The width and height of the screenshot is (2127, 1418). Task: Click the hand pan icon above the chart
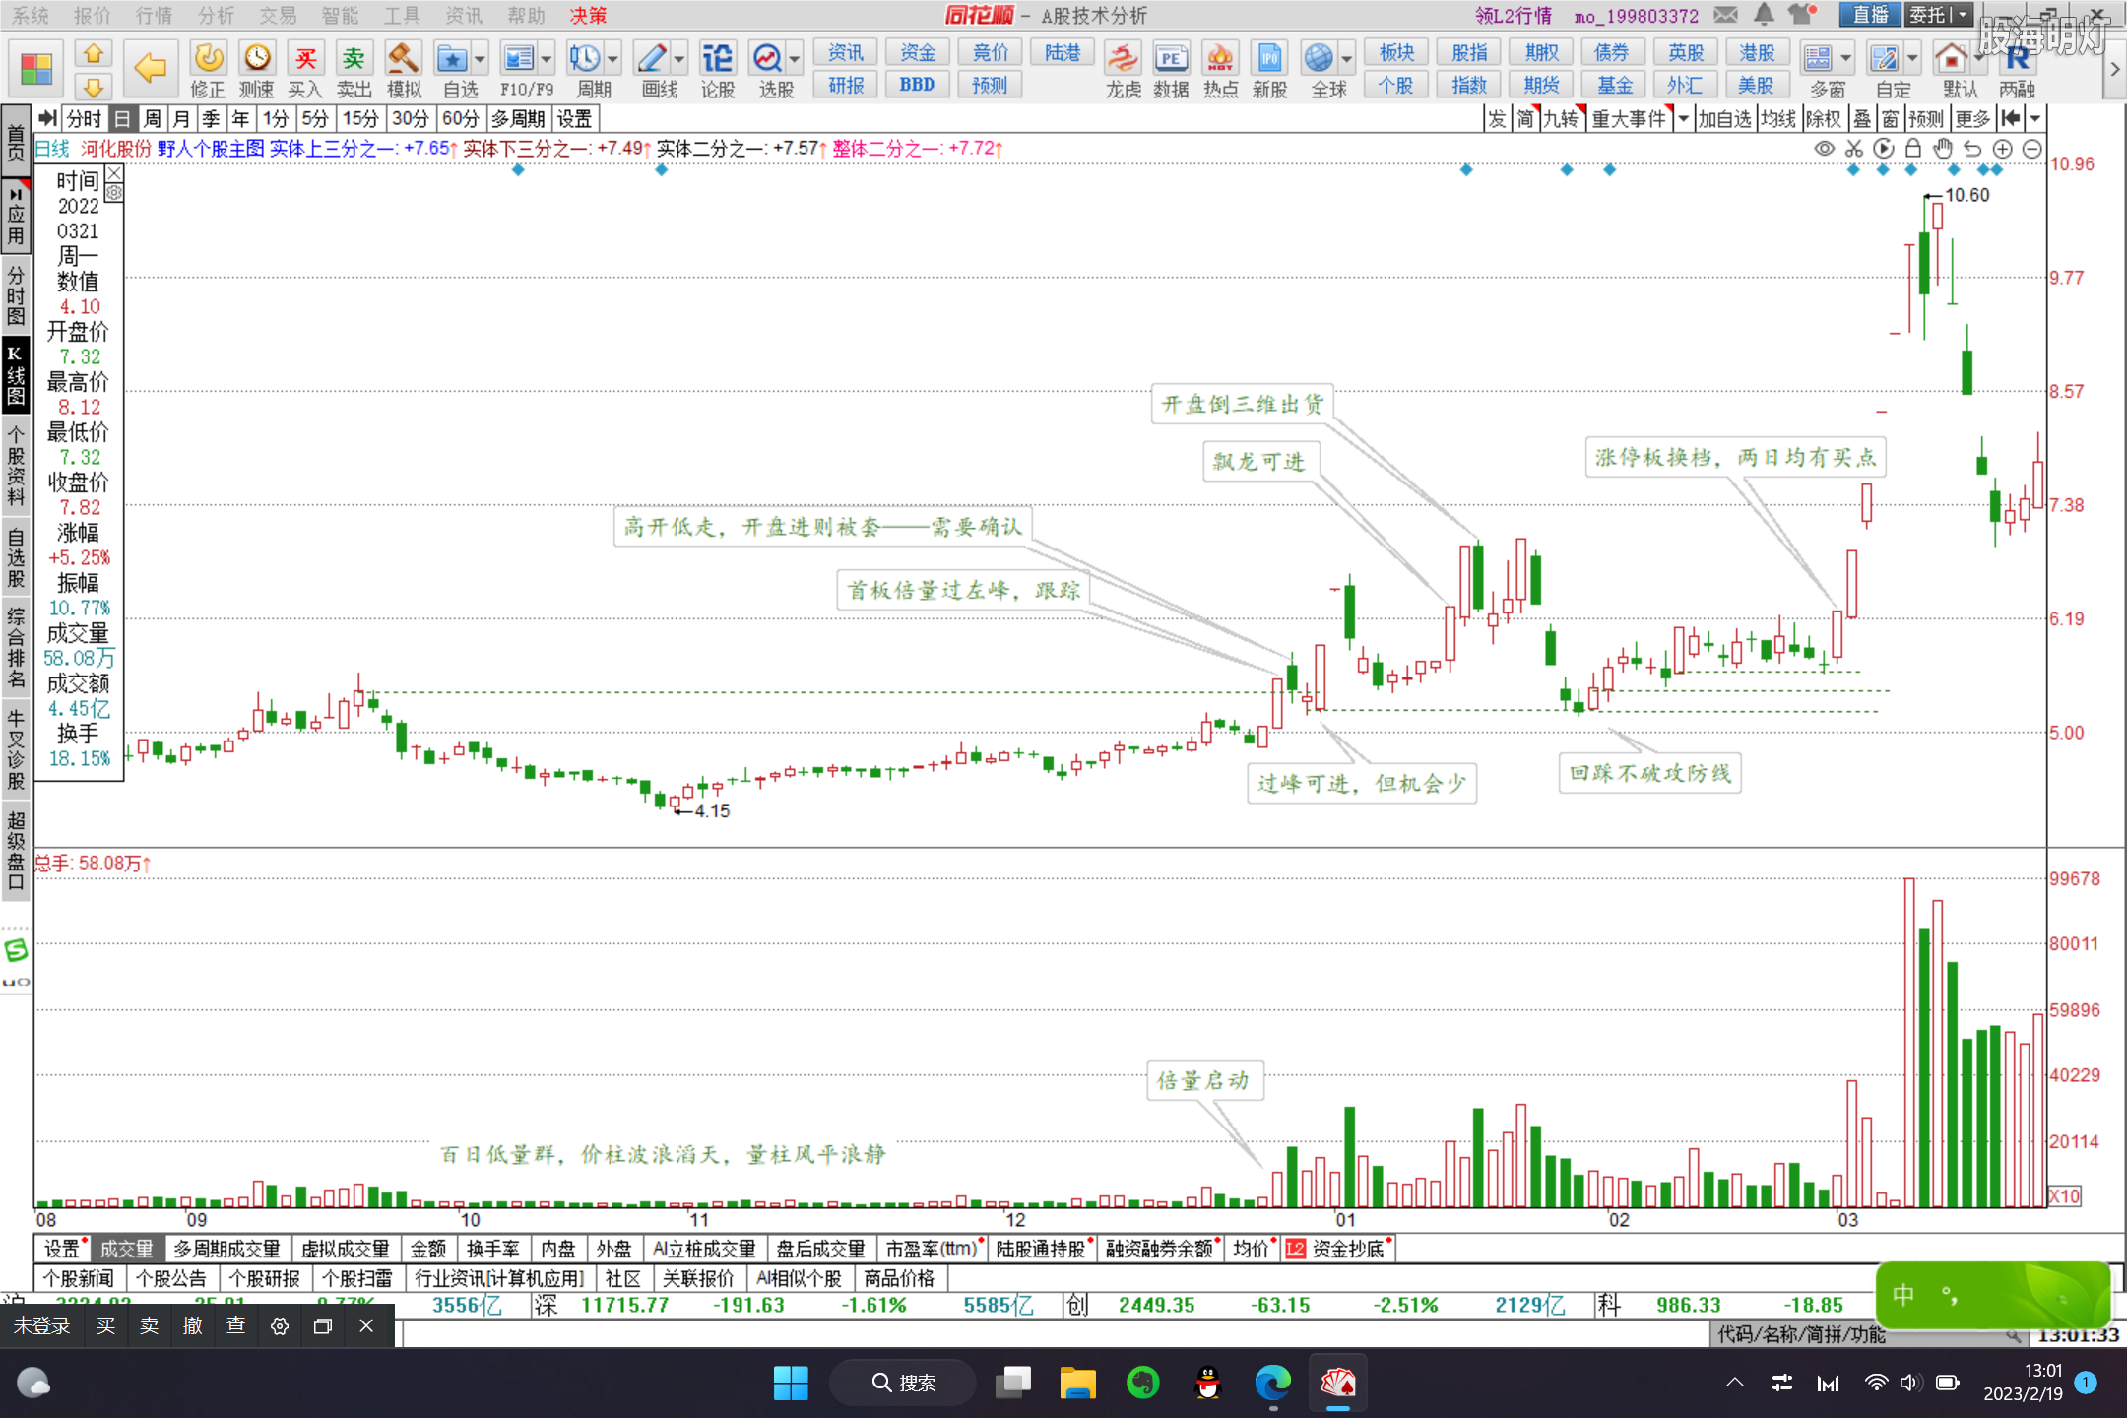click(x=1943, y=149)
